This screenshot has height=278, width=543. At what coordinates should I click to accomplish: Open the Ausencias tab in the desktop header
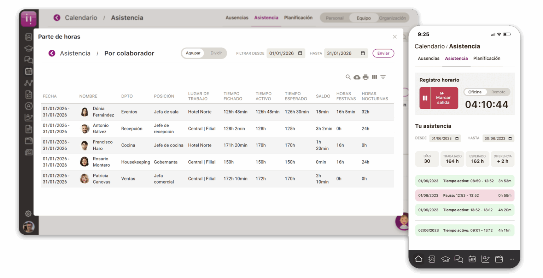click(x=237, y=18)
